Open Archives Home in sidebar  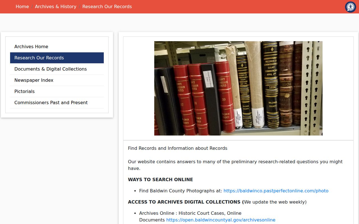(x=57, y=46)
